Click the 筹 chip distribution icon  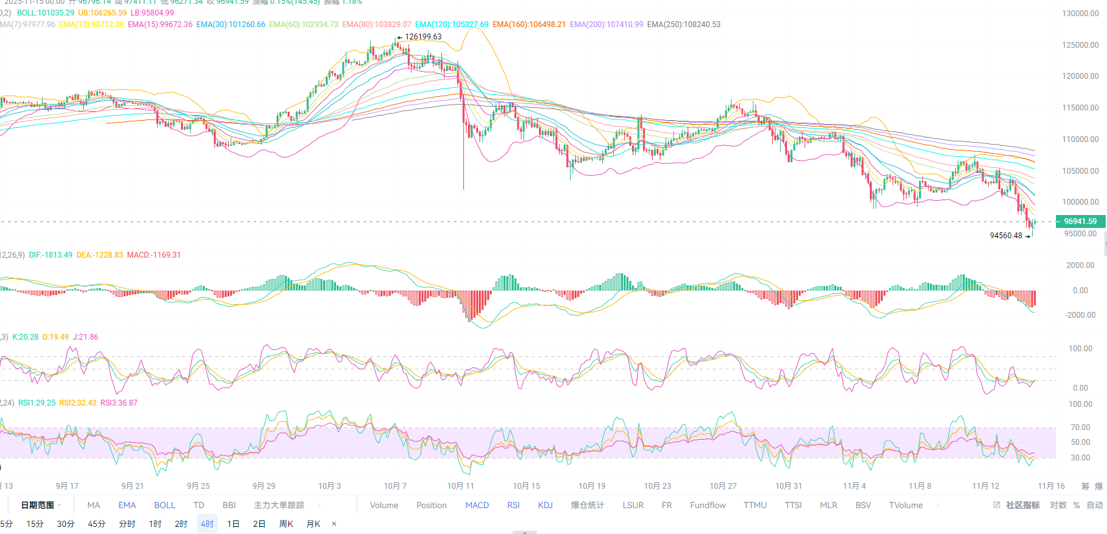(1085, 486)
